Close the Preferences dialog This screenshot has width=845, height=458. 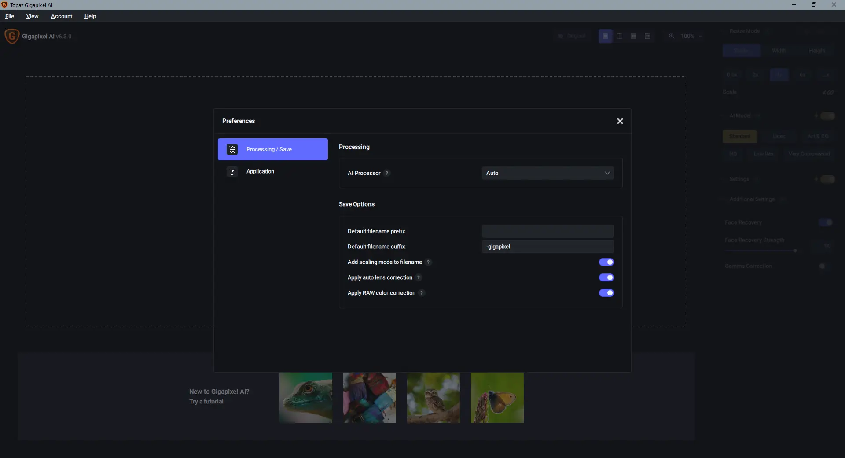(x=620, y=121)
